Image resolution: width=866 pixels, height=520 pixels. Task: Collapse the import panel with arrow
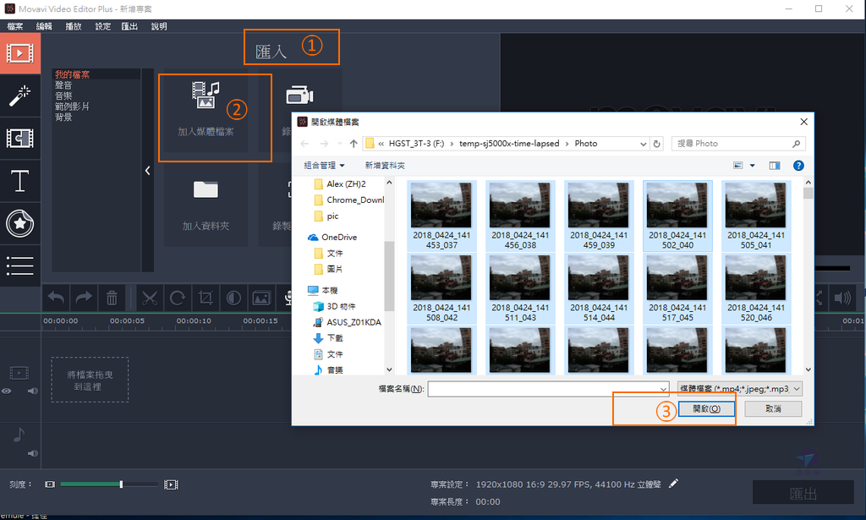pos(147,171)
